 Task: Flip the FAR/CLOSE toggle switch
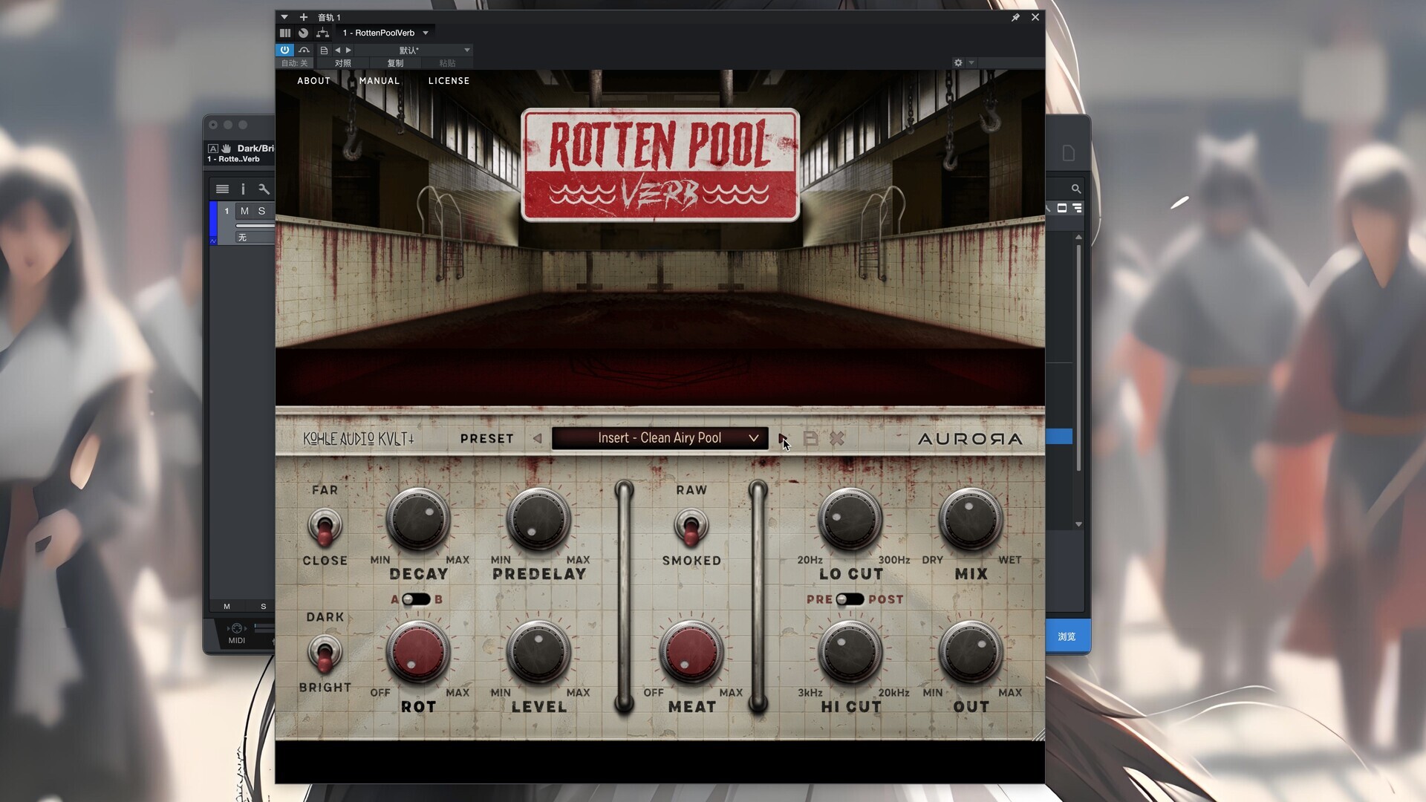coord(325,526)
